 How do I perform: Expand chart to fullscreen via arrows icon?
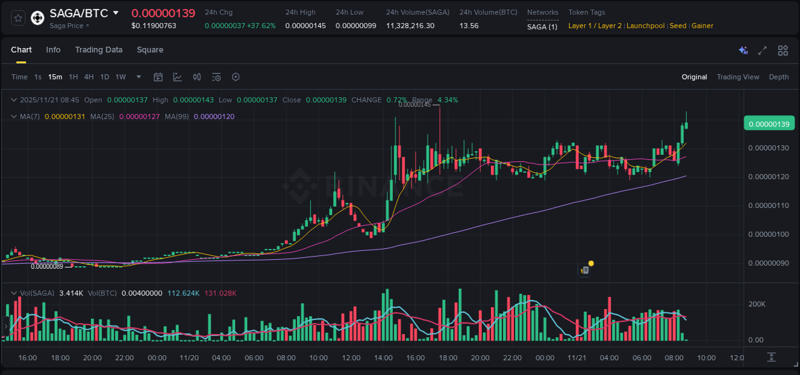tap(762, 50)
